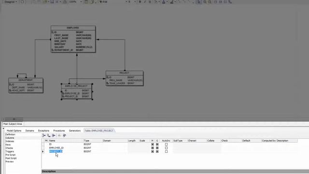Click the Charset column header
This screenshot has height=174, width=309.
pyautogui.click(x=197, y=141)
